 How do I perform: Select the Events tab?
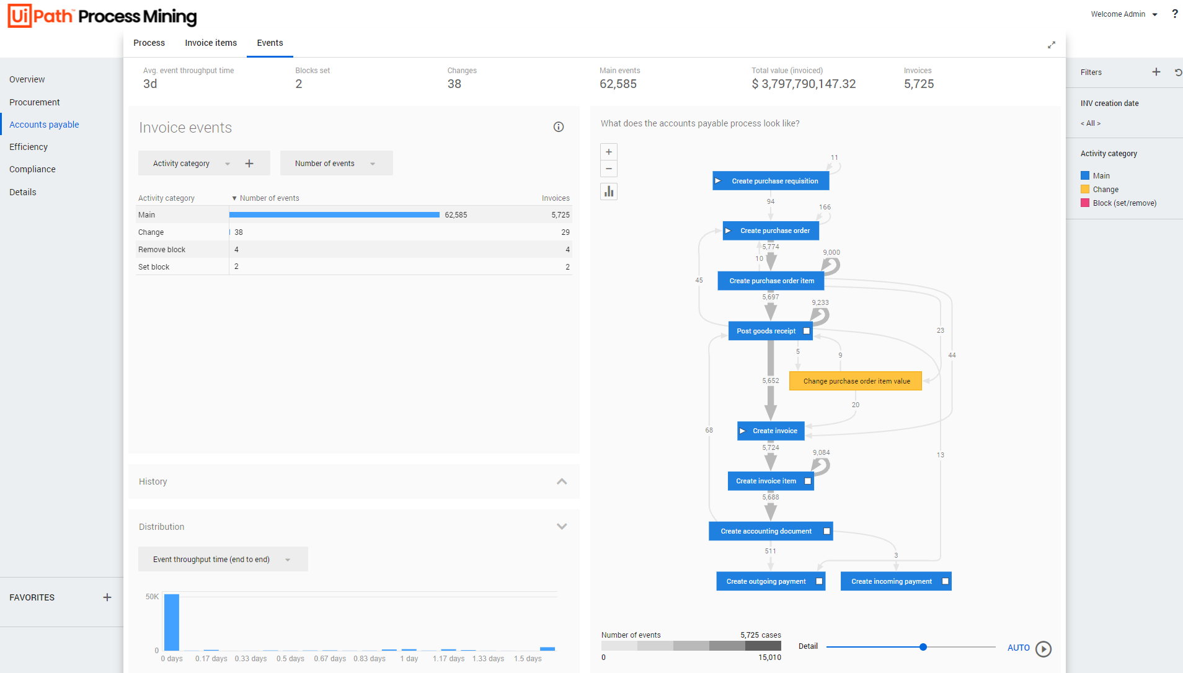point(270,43)
